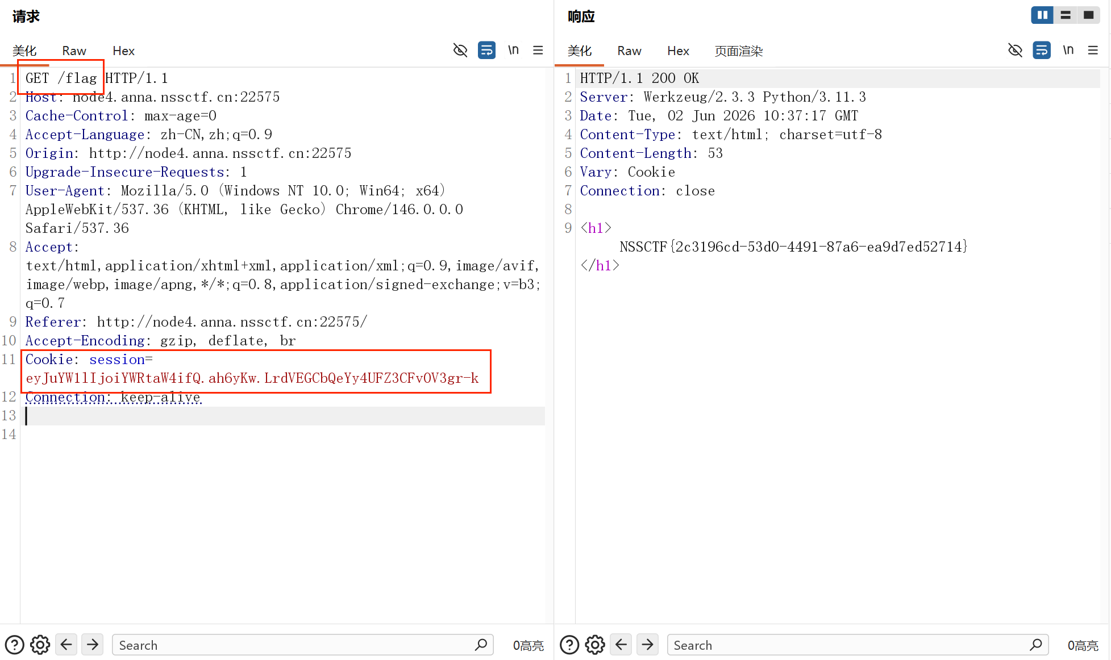The width and height of the screenshot is (1111, 660).
Task: Select the request Hex tab
Action: [x=123, y=51]
